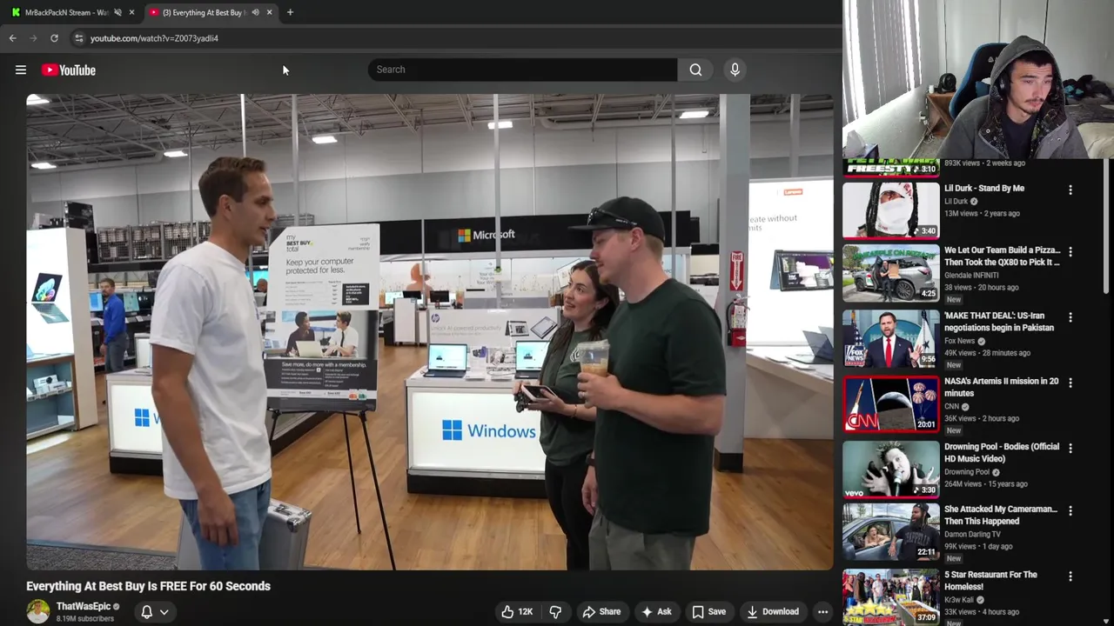Open the Fox News MAKE THAT DEAL thumbnail
Screen dimensions: 1114x626
coord(891,338)
